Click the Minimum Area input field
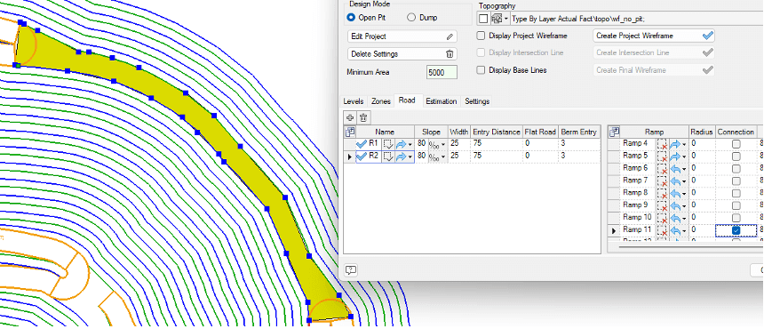The width and height of the screenshot is (764, 329). (x=442, y=72)
